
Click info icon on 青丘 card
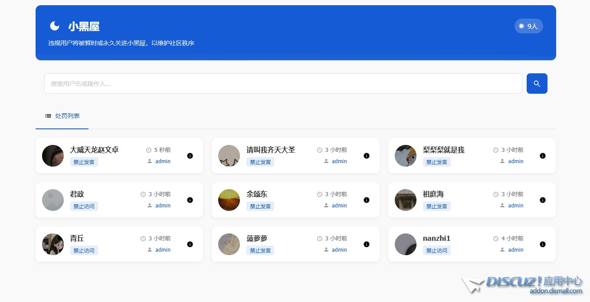pos(190,244)
